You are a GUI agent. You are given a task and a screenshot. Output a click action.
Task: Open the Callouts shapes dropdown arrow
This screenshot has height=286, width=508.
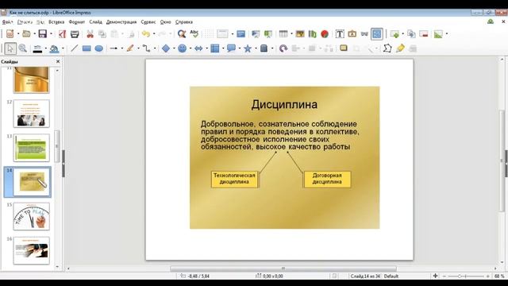tap(239, 48)
